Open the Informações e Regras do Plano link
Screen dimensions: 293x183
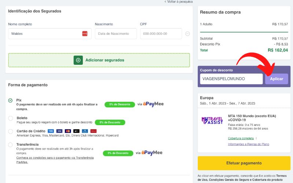click(249, 144)
